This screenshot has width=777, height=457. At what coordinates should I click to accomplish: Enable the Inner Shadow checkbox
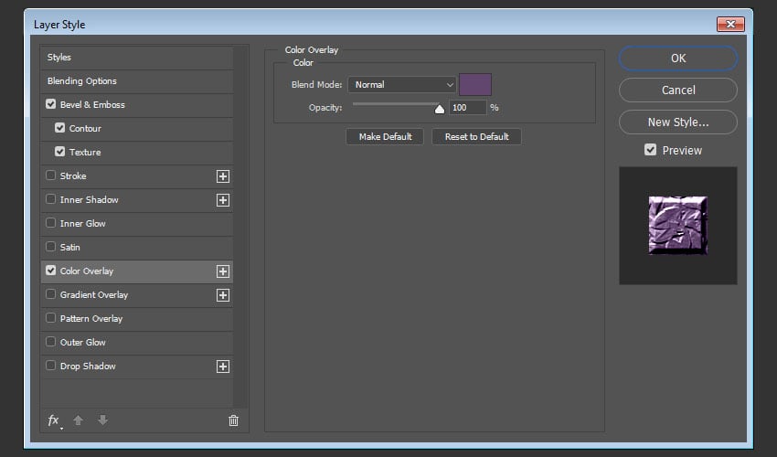click(50, 199)
